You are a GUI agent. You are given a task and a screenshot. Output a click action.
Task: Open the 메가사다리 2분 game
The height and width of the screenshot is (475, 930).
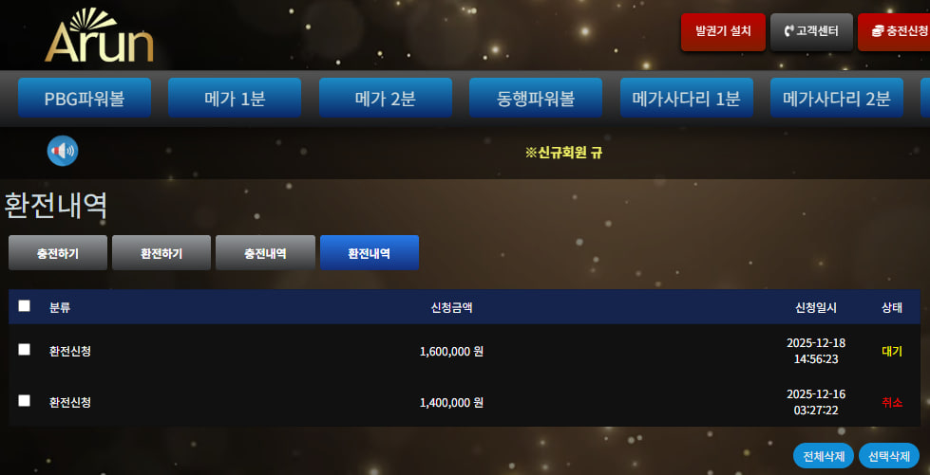[x=837, y=98]
